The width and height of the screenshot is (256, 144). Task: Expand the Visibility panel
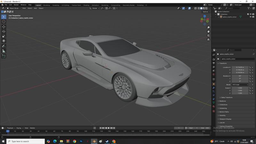coord(222,116)
